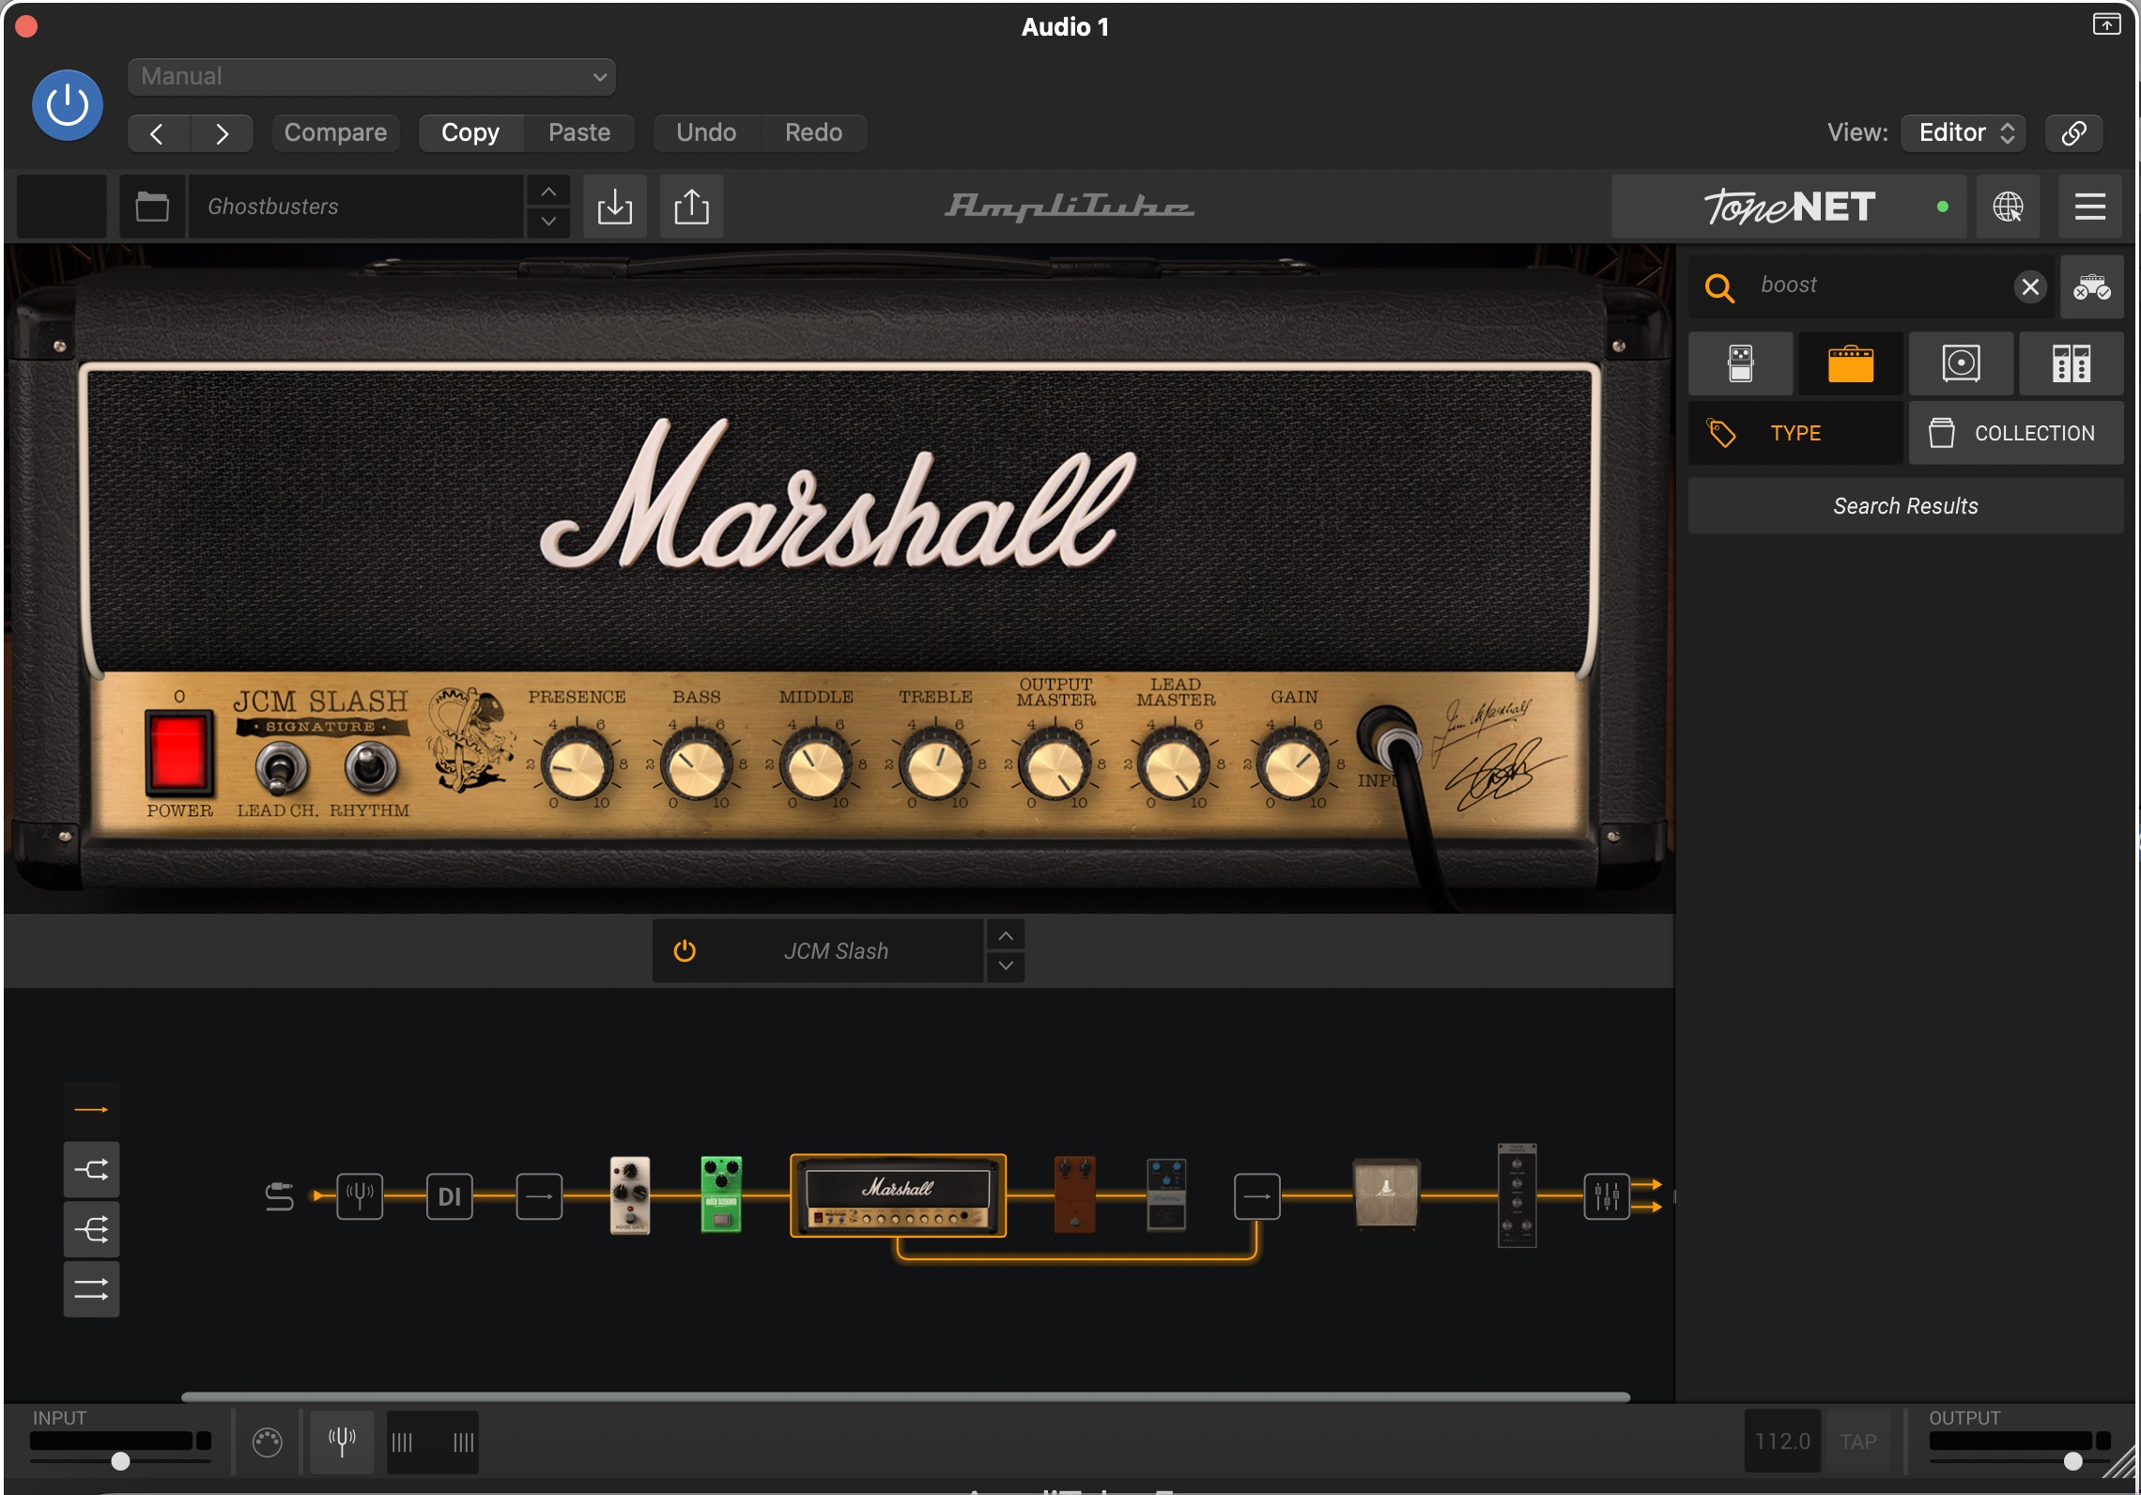Viewport: 2141px width, 1495px height.
Task: Click the gear filter icon beside search
Action: click(x=2092, y=286)
